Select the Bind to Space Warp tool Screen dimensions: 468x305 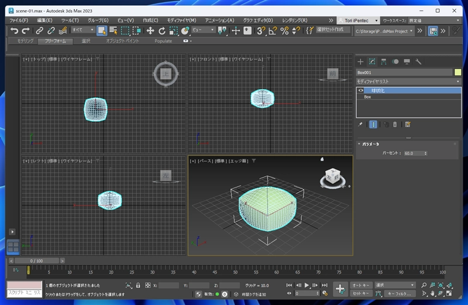(x=63, y=30)
